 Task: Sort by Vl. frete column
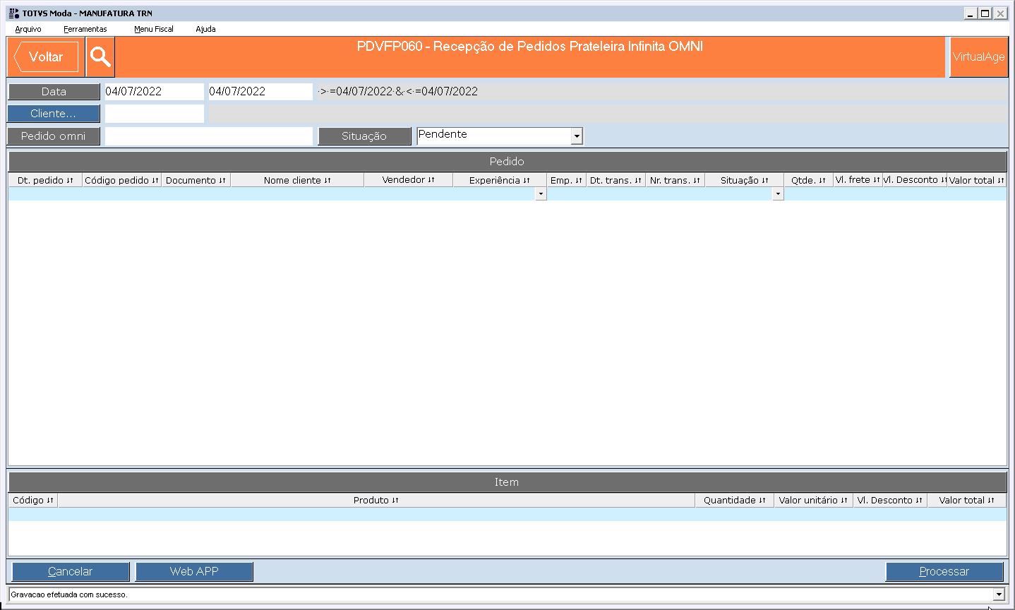858,180
